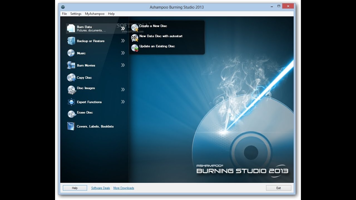
Task: Click the Burn Movies film icon
Action: (x=71, y=65)
